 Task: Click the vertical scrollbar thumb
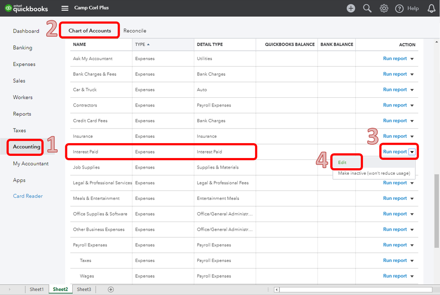coord(436,211)
